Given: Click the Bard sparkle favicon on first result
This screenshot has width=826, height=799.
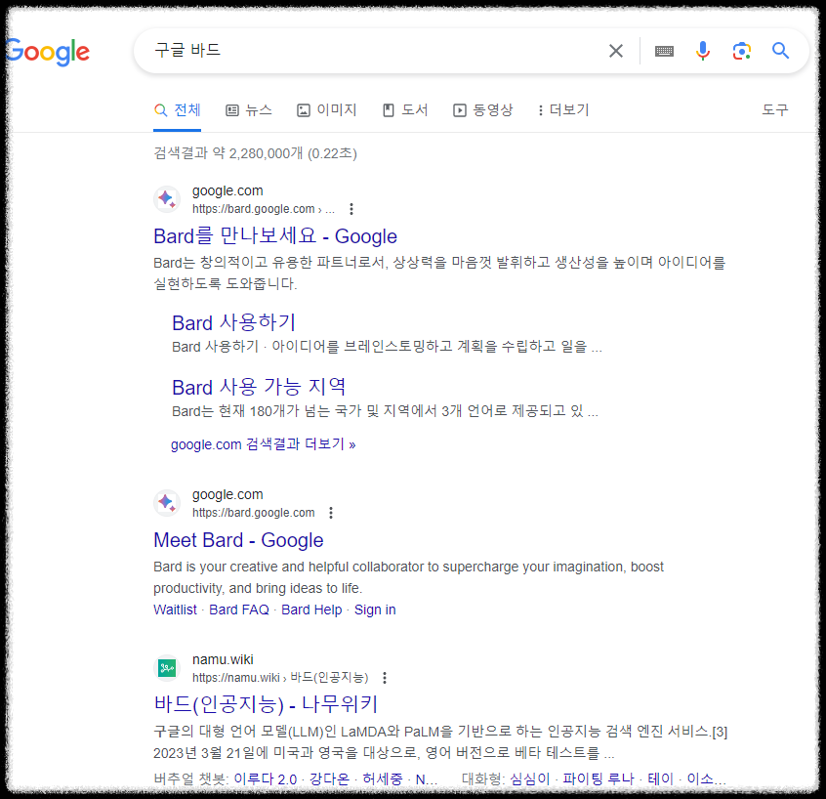Looking at the screenshot, I should pos(166,198).
